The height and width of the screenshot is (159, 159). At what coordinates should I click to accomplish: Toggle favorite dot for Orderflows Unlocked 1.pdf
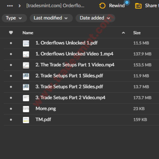click(11, 43)
